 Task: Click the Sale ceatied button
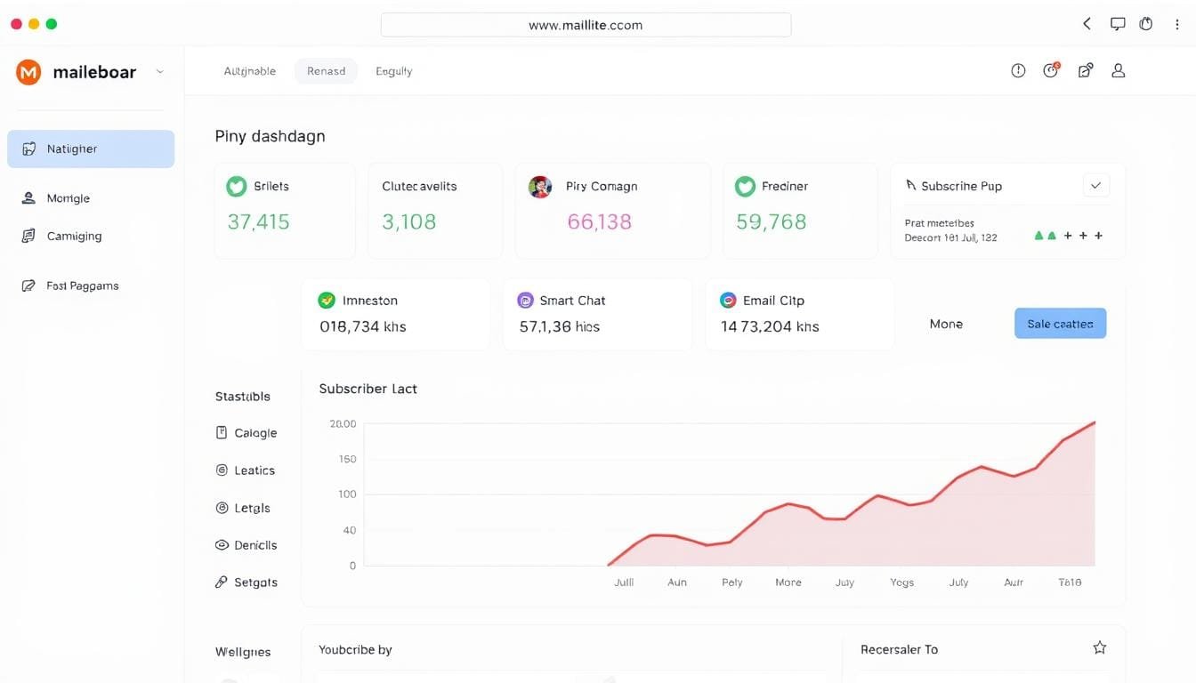(1060, 324)
